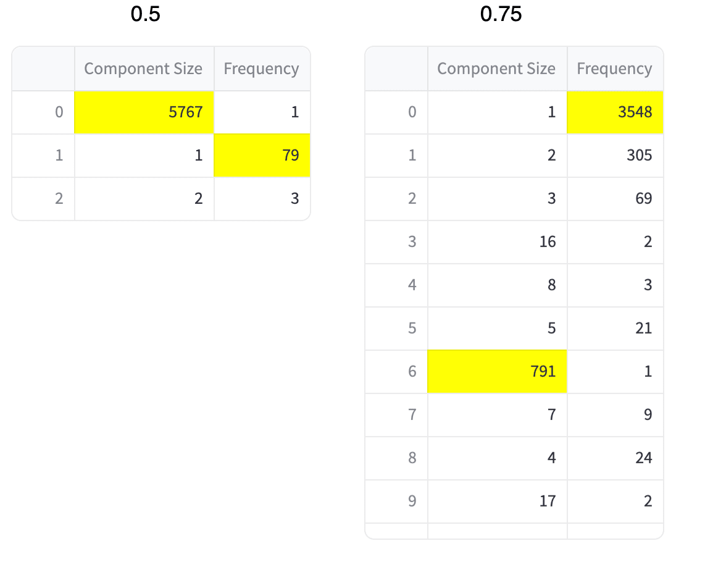Image resolution: width=705 pixels, height=567 pixels.
Task: Click Frequency header in 0.5 table
Action: (x=262, y=69)
